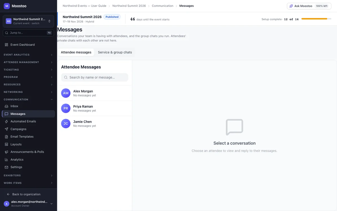The image size is (337, 211).
Task: Expand the Event Analytics section
Action: [28, 55]
